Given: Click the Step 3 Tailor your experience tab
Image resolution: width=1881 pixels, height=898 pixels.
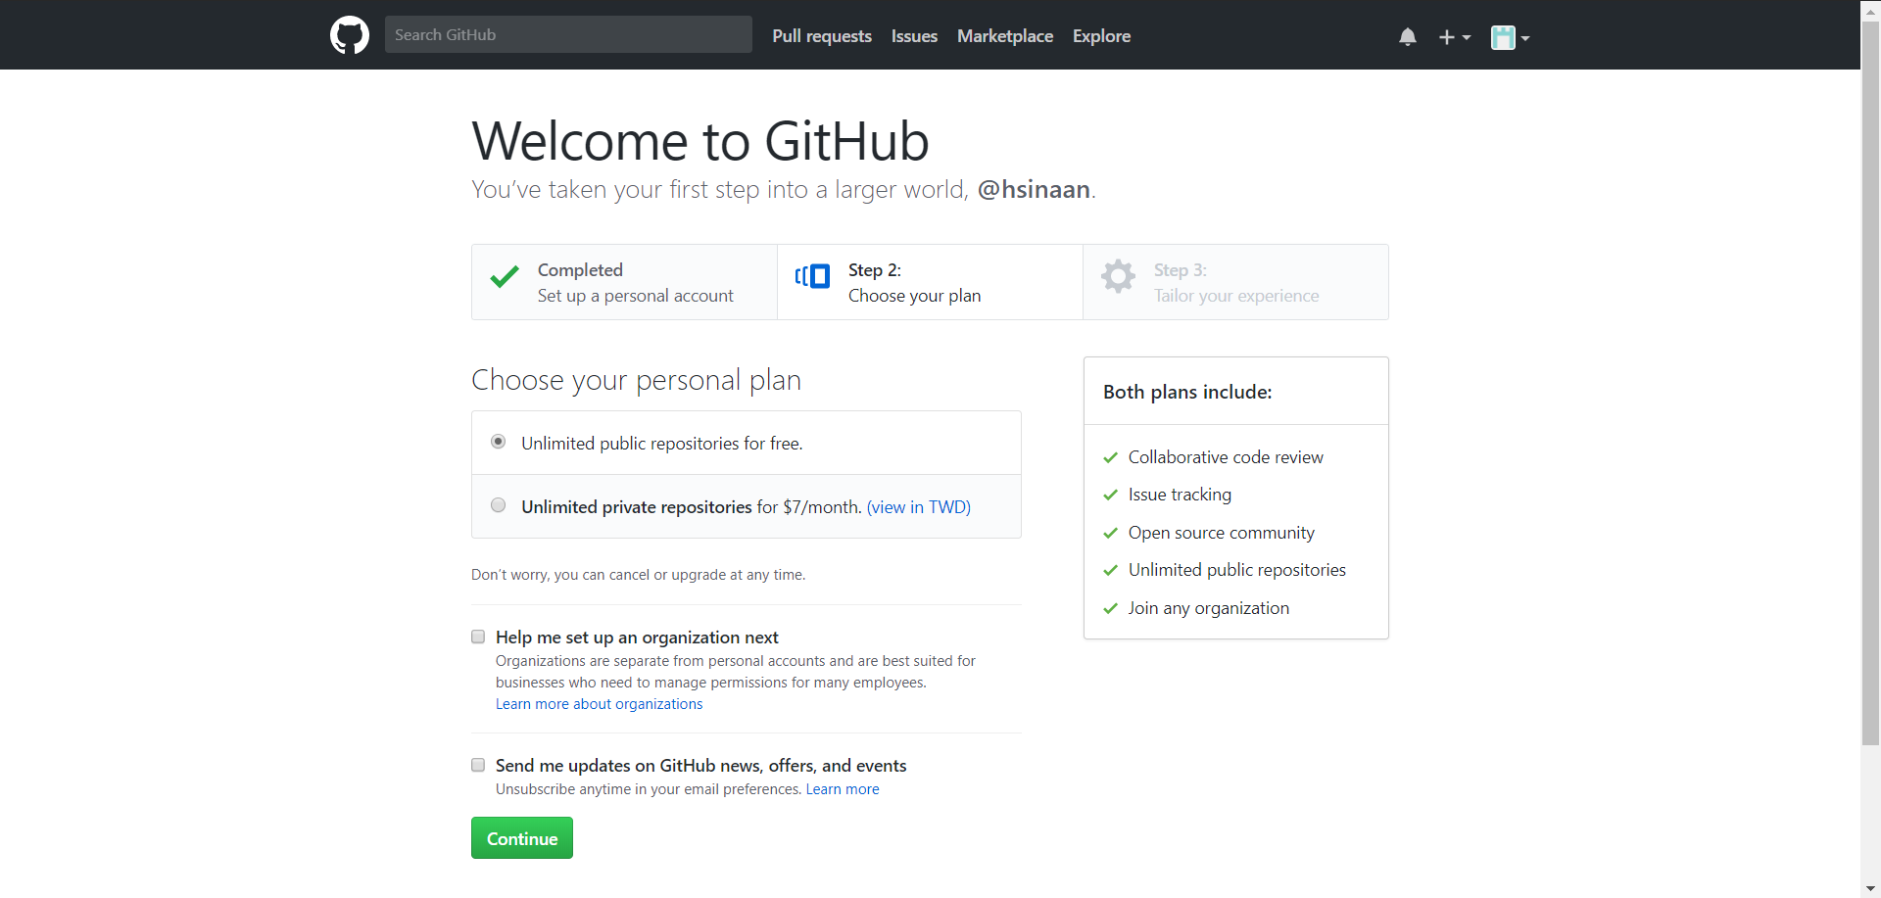Looking at the screenshot, I should click(x=1235, y=282).
